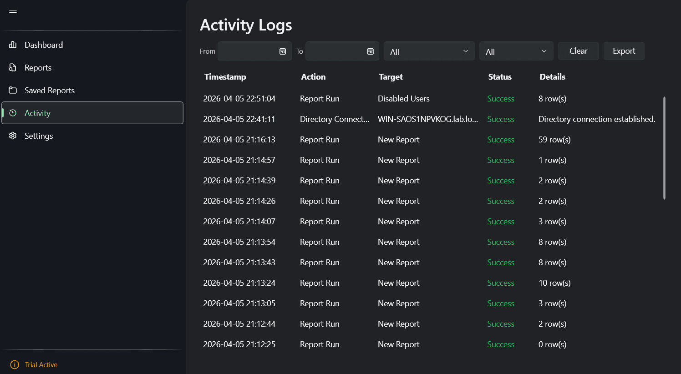
Task: Open the To date calendar picker
Action: coord(370,51)
